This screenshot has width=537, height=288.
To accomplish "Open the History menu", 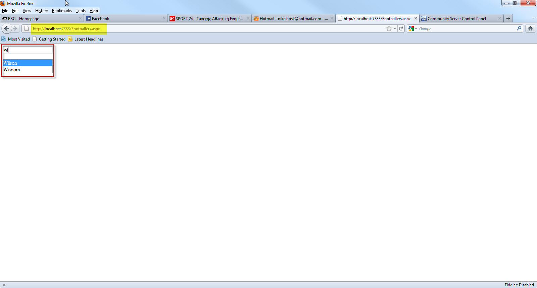I will (x=42, y=11).
